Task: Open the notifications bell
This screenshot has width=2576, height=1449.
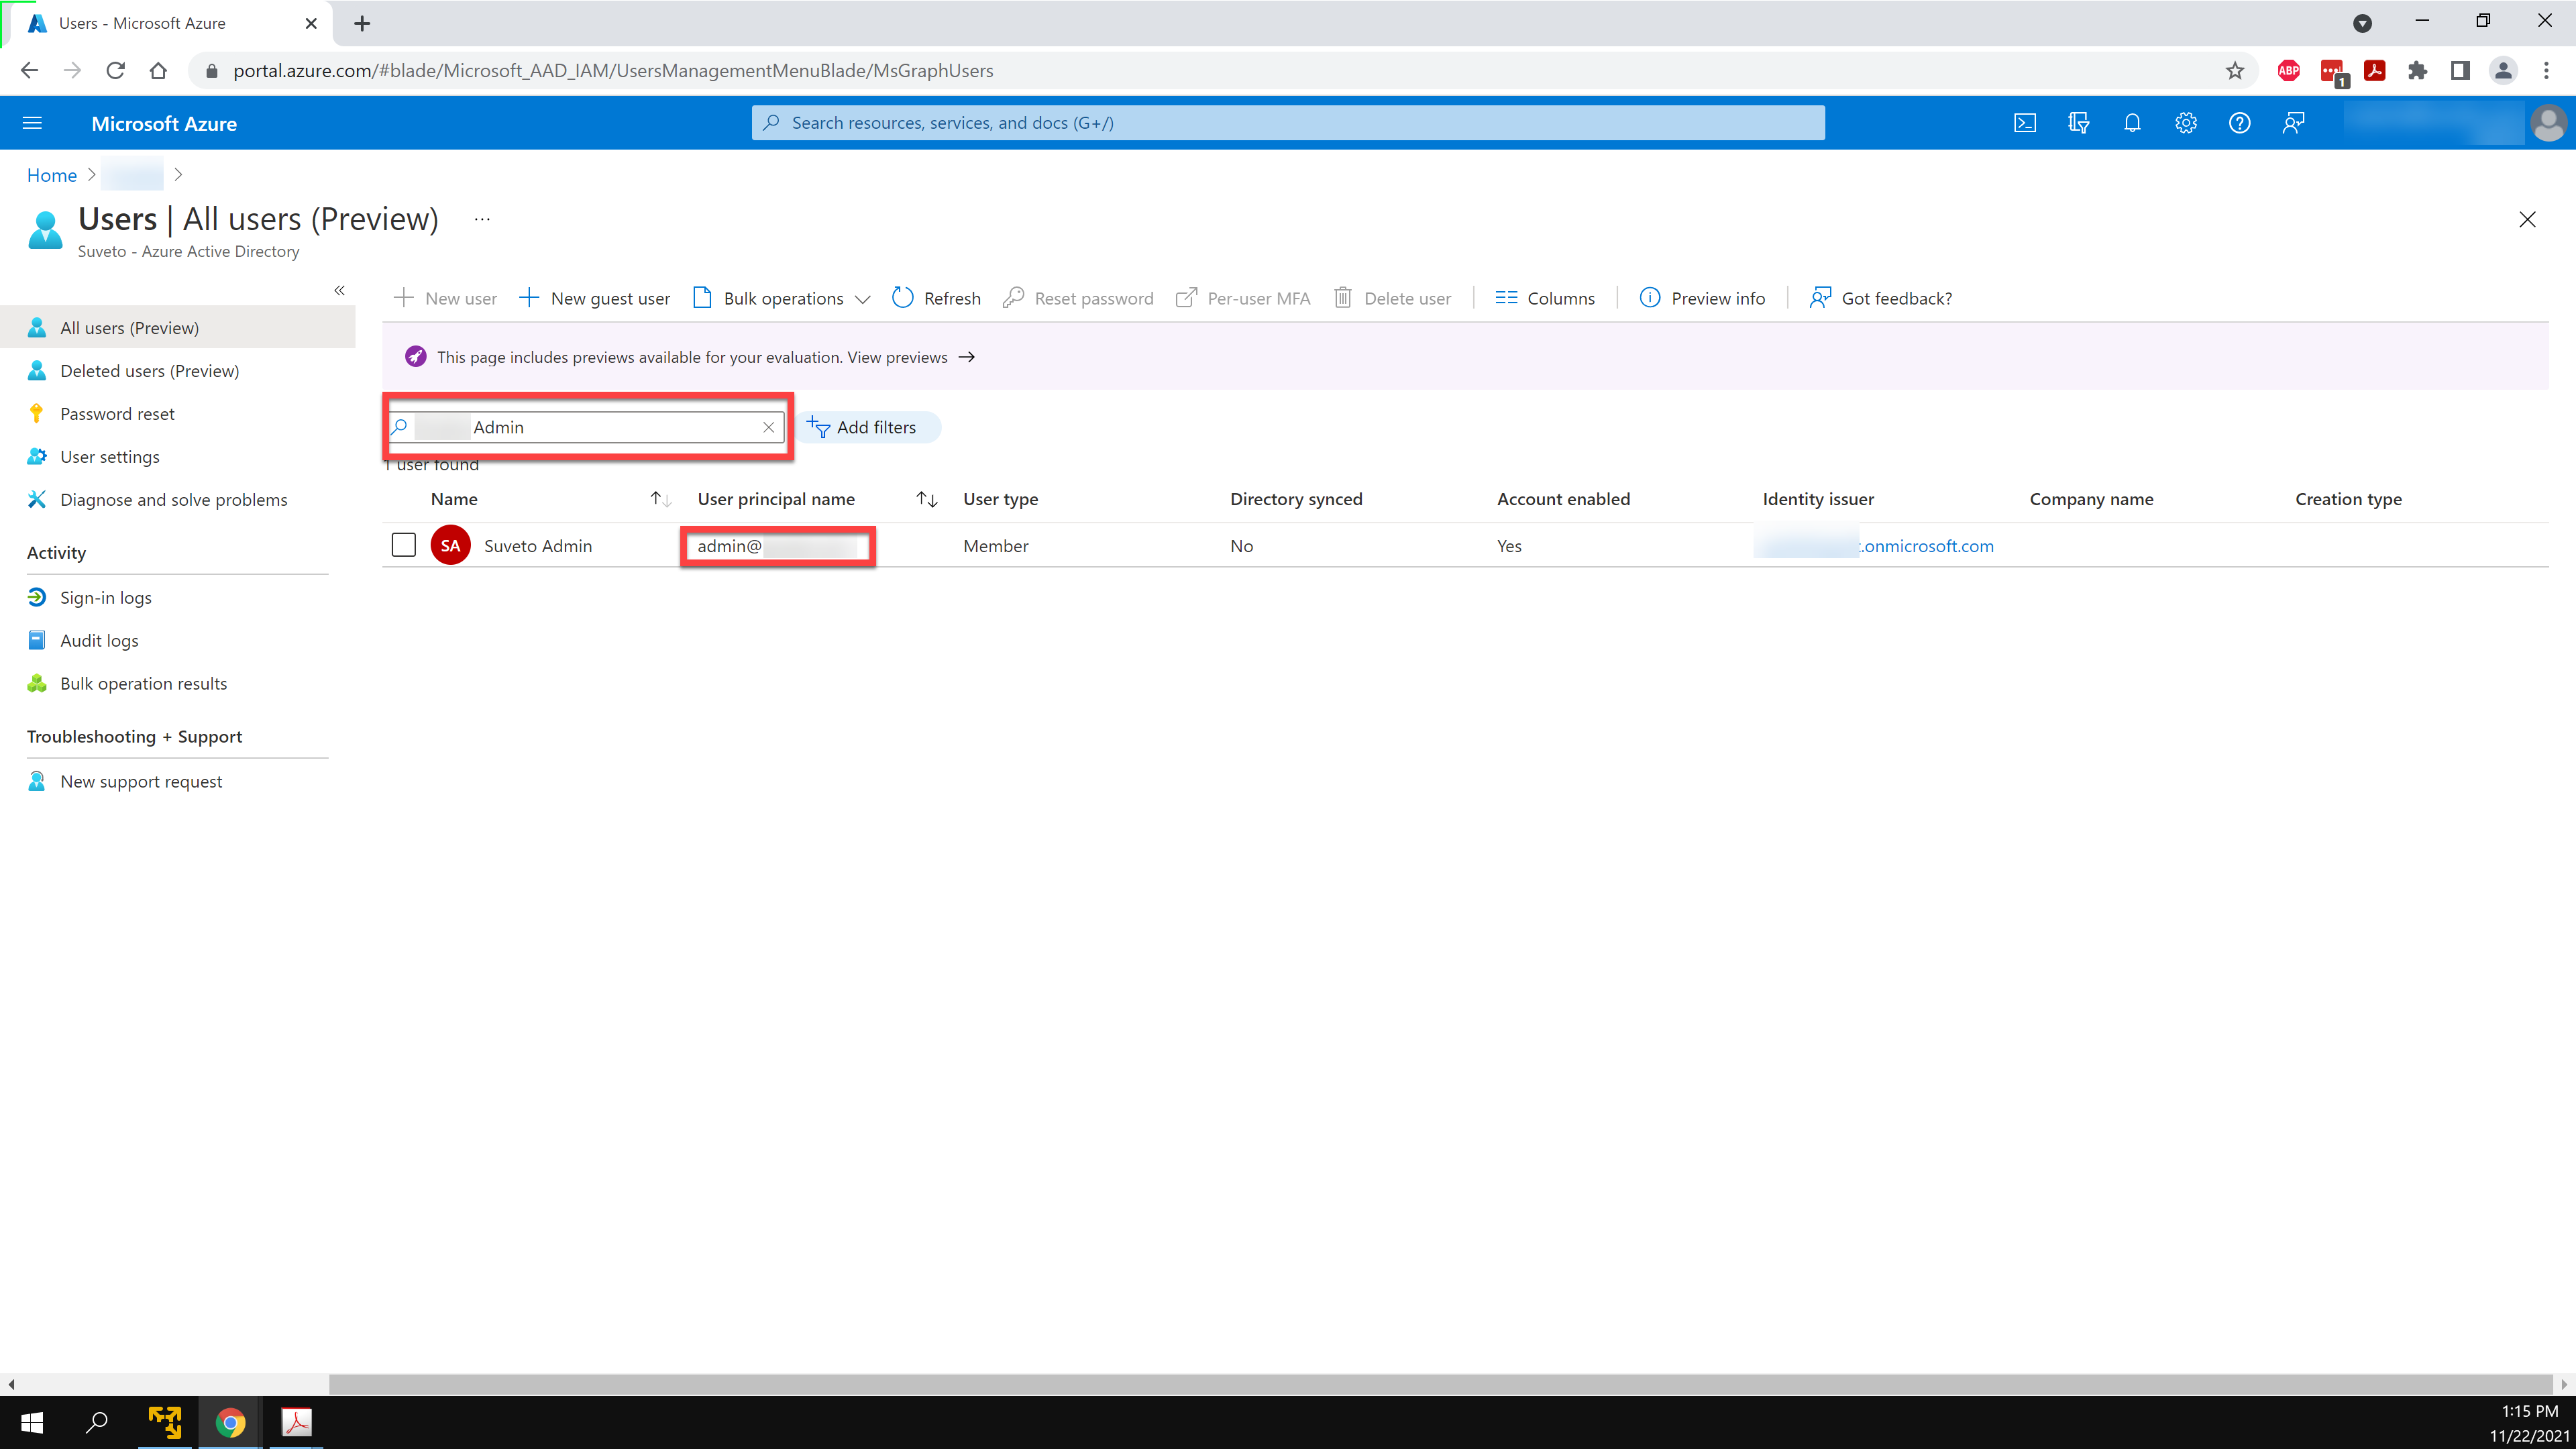Action: pos(2132,123)
